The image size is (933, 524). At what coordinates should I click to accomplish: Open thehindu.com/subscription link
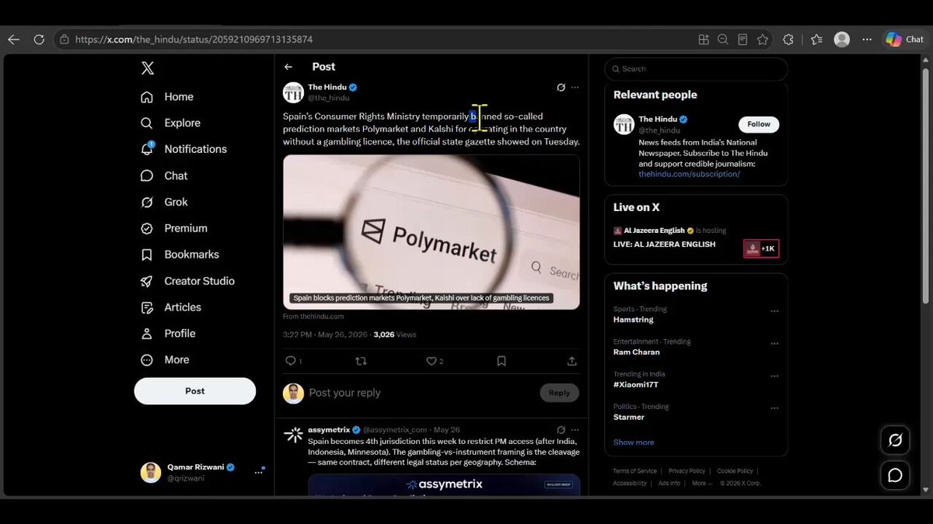(x=689, y=175)
